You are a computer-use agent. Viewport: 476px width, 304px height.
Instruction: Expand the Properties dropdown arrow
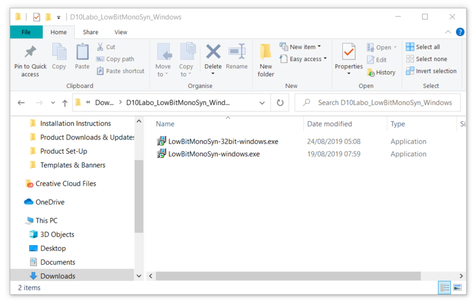(x=349, y=74)
